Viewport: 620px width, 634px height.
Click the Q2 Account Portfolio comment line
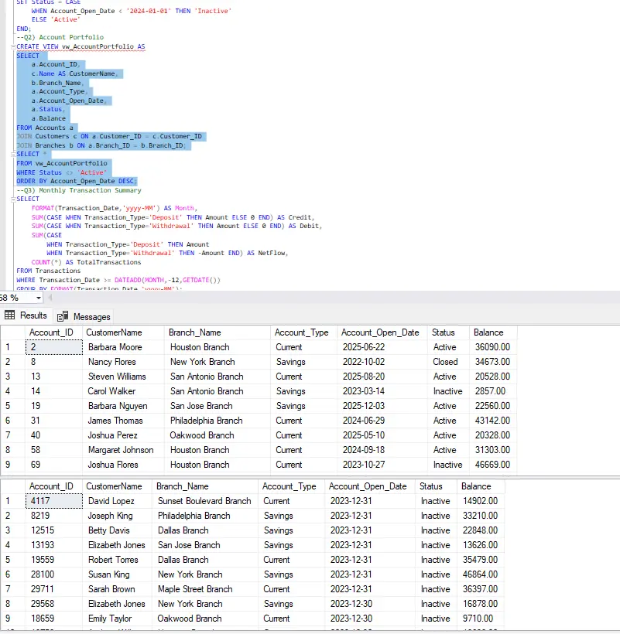click(60, 37)
